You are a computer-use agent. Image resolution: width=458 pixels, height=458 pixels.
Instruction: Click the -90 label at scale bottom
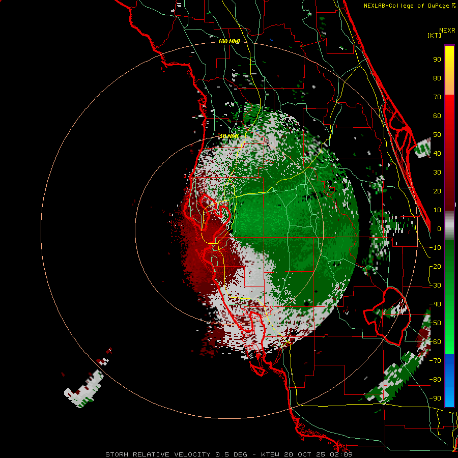[435, 398]
